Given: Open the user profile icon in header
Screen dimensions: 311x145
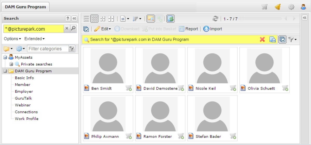Looking at the screenshot, I should click(x=303, y=7).
